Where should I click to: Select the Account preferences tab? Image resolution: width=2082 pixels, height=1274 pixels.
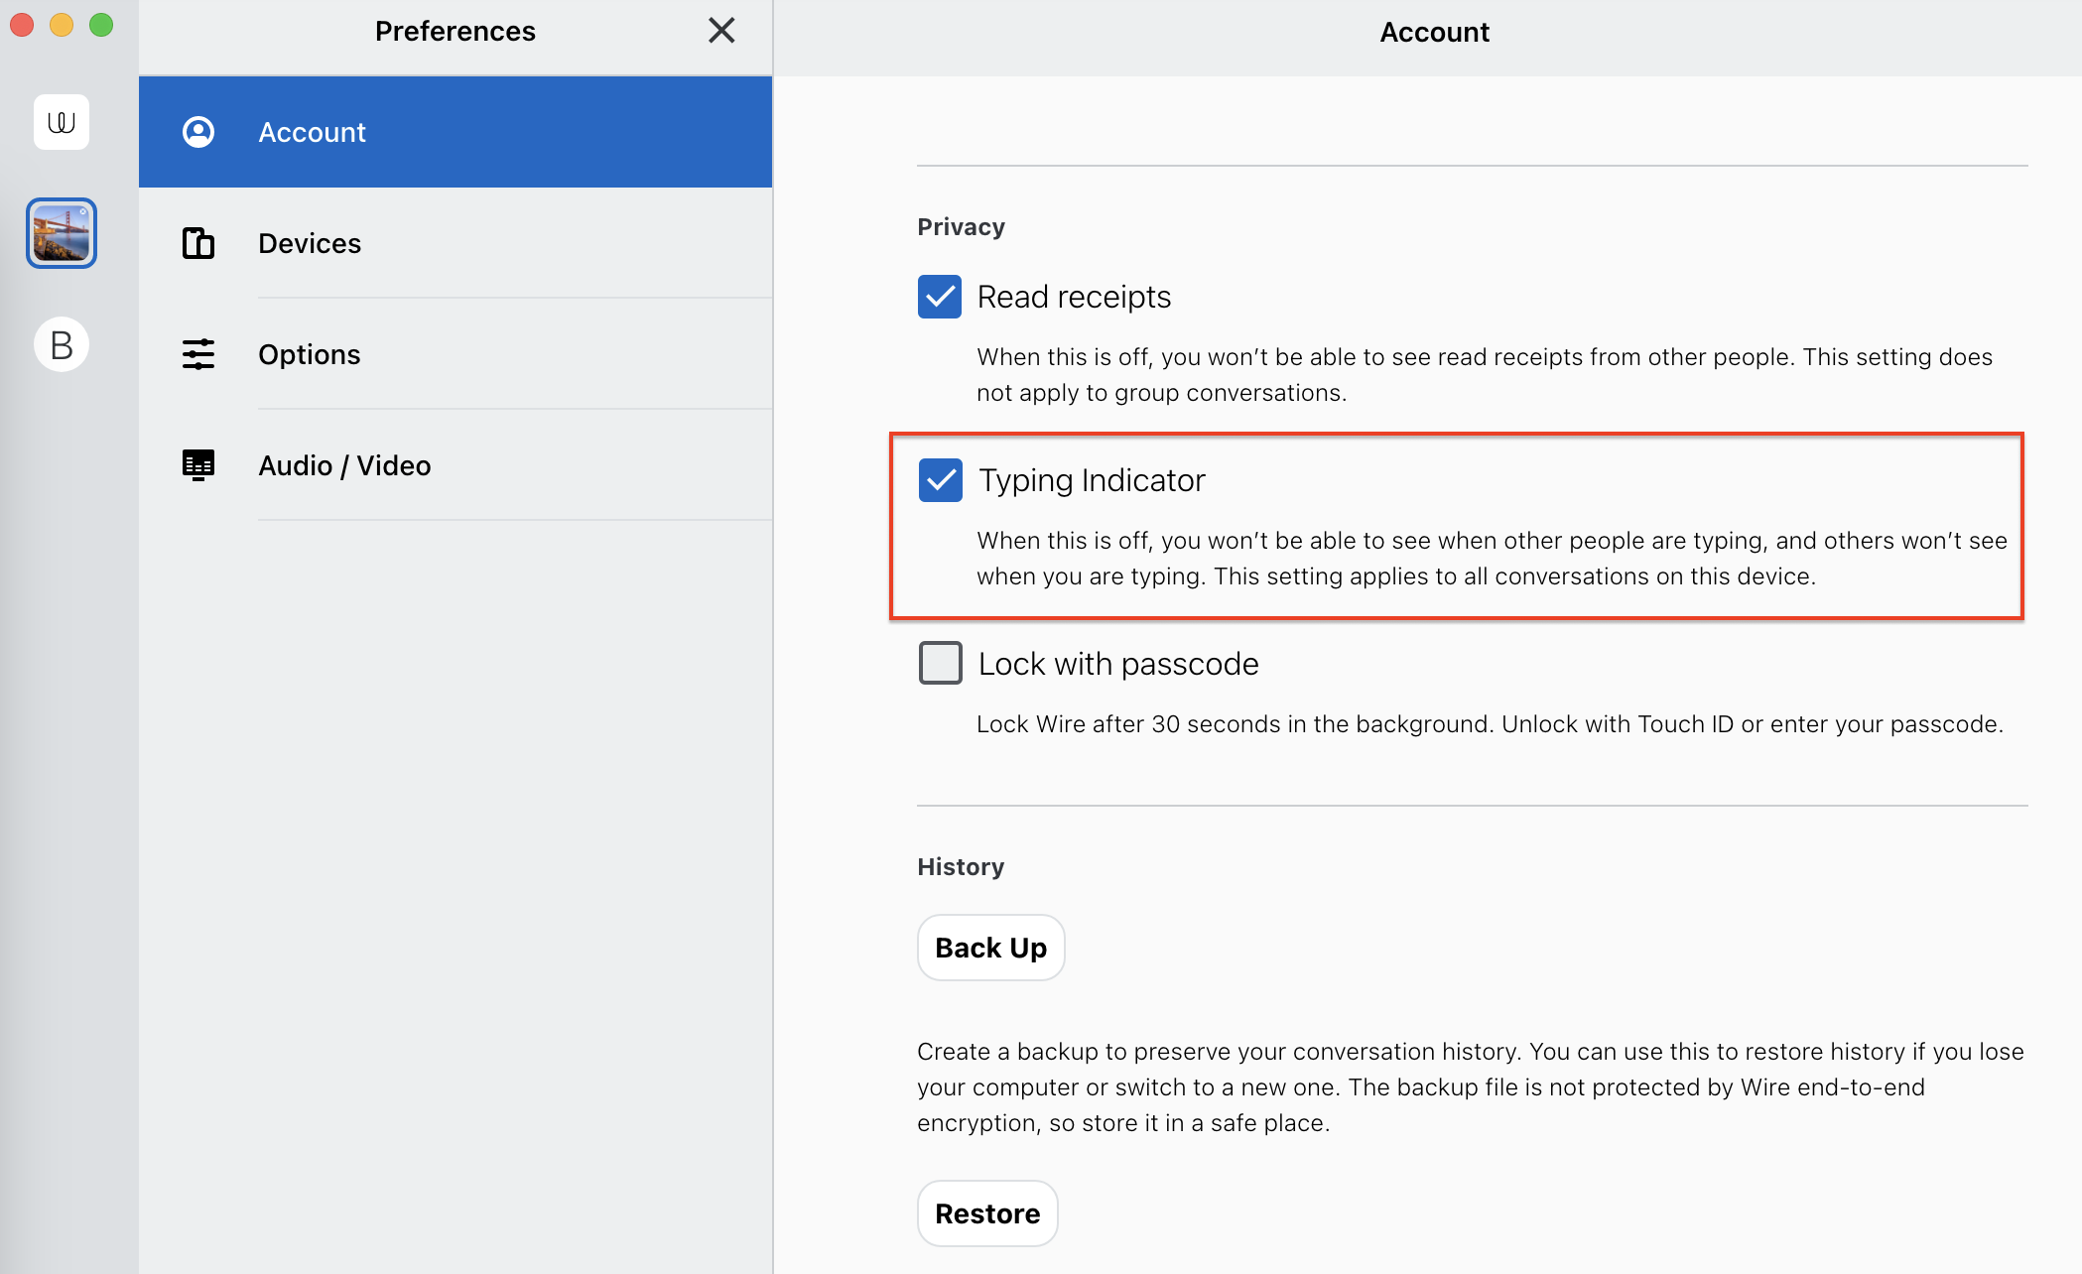coord(313,132)
